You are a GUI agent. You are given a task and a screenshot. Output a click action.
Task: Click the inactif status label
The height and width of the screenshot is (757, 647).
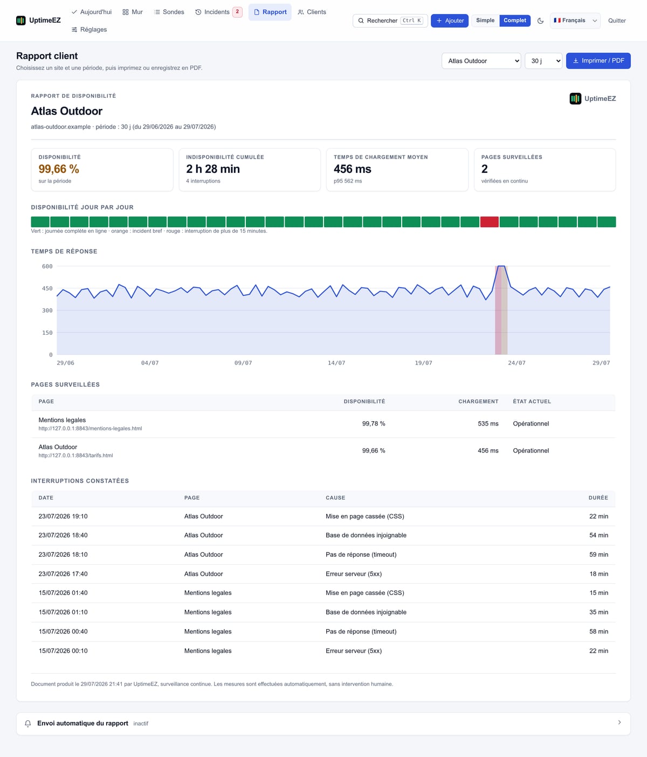click(141, 724)
